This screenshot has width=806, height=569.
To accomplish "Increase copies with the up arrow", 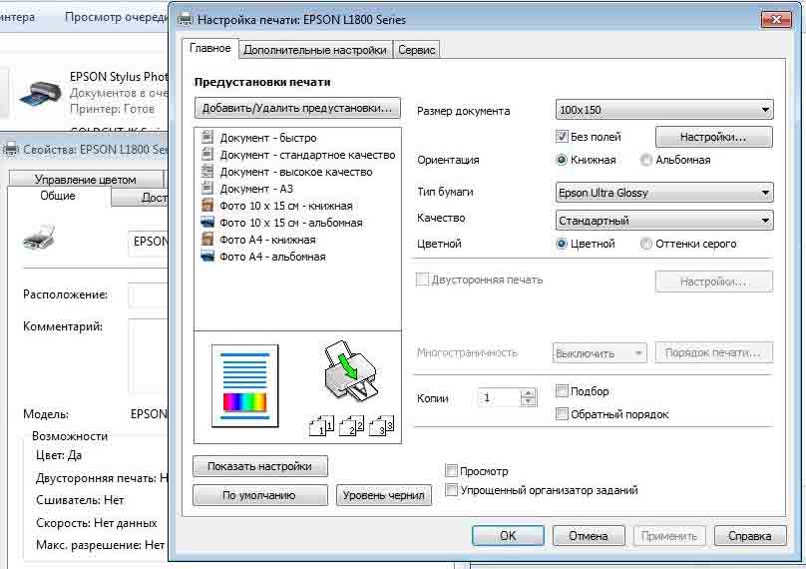I will coord(528,393).
